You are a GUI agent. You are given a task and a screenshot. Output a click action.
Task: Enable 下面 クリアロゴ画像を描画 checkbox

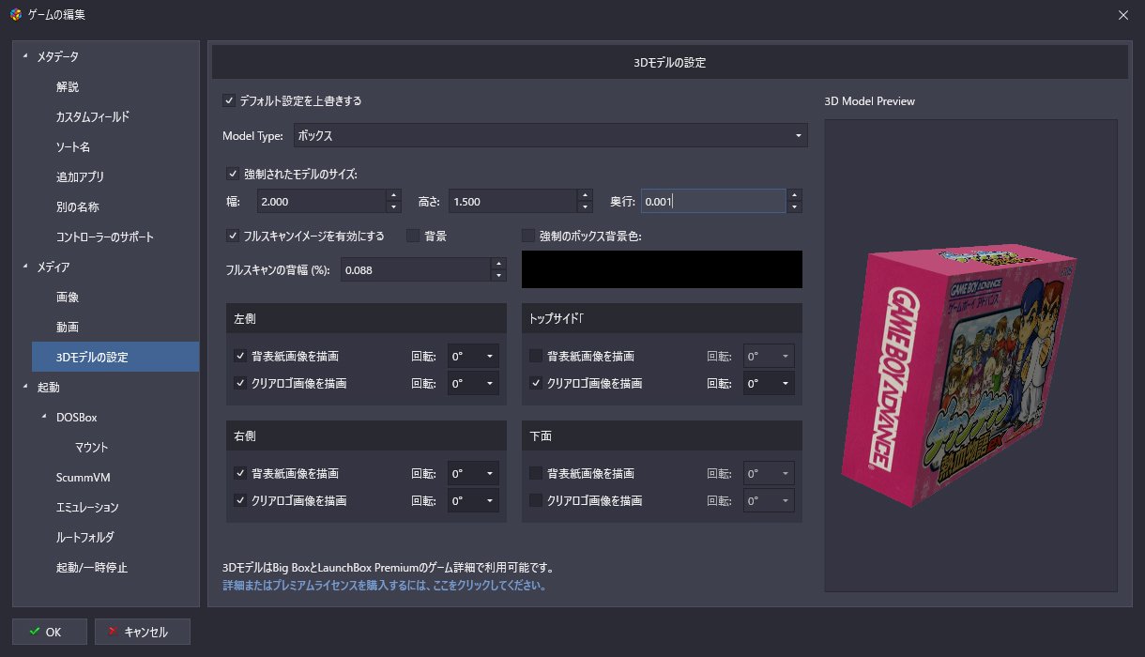point(536,500)
